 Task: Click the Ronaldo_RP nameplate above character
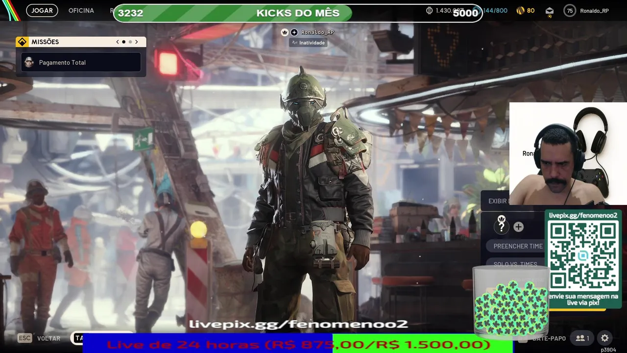[317, 32]
